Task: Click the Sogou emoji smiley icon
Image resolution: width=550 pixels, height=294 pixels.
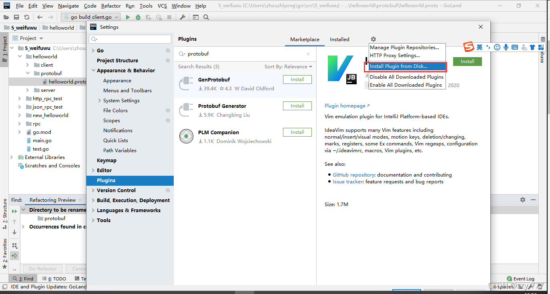Action: pos(497,47)
